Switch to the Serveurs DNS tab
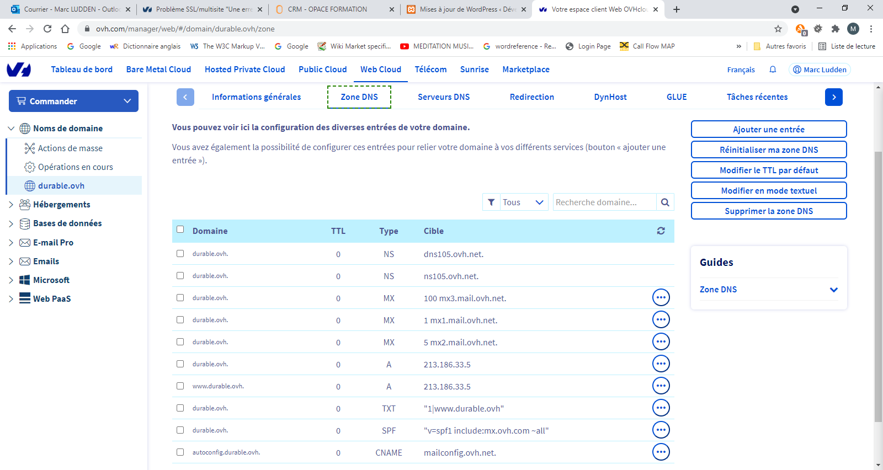This screenshot has height=470, width=883. [x=443, y=97]
